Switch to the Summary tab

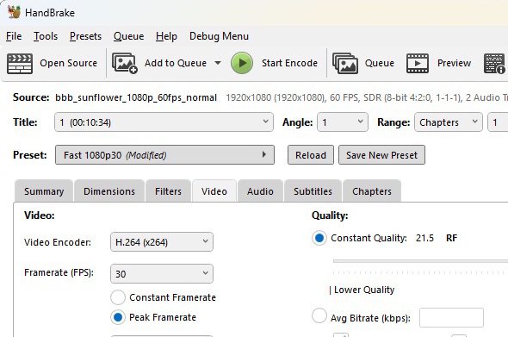pyautogui.click(x=44, y=191)
